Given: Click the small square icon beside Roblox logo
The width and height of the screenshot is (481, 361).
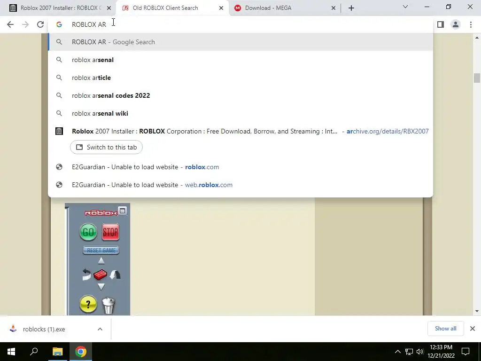Looking at the screenshot, I should coord(123,211).
